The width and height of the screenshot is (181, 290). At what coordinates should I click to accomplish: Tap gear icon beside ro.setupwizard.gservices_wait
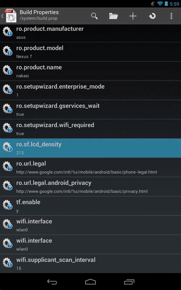[8, 108]
